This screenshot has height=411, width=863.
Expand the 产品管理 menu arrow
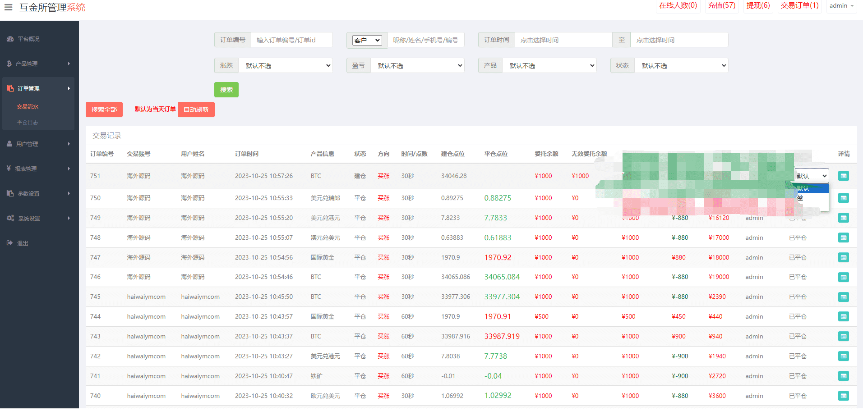(69, 64)
